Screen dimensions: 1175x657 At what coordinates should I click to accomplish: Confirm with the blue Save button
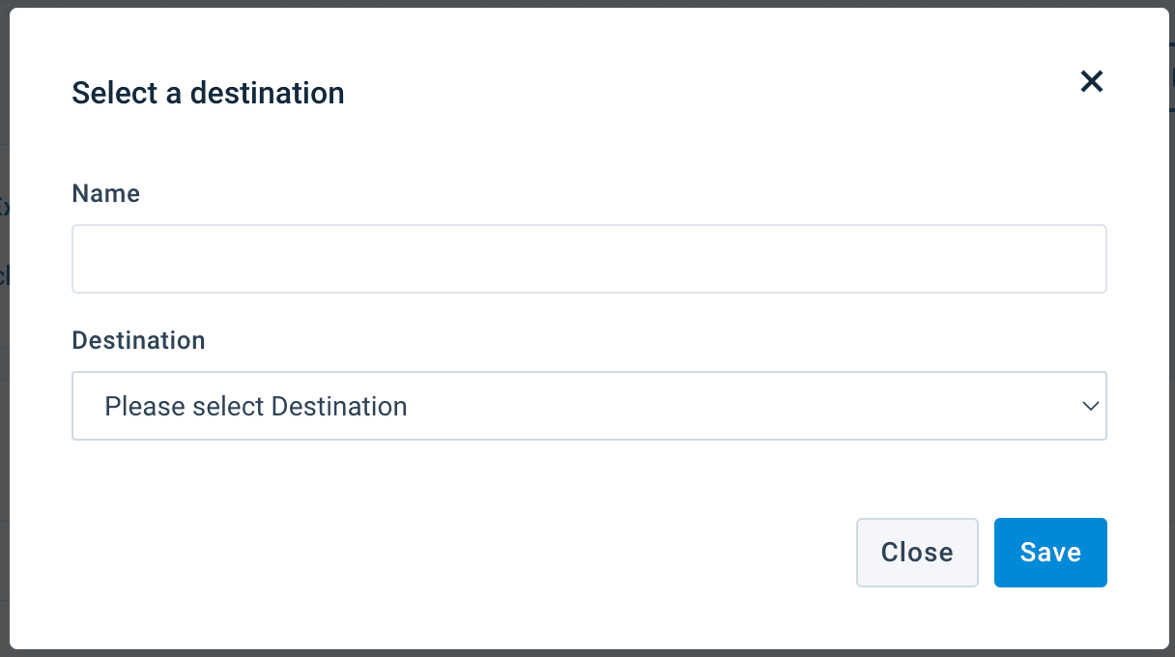coord(1050,553)
